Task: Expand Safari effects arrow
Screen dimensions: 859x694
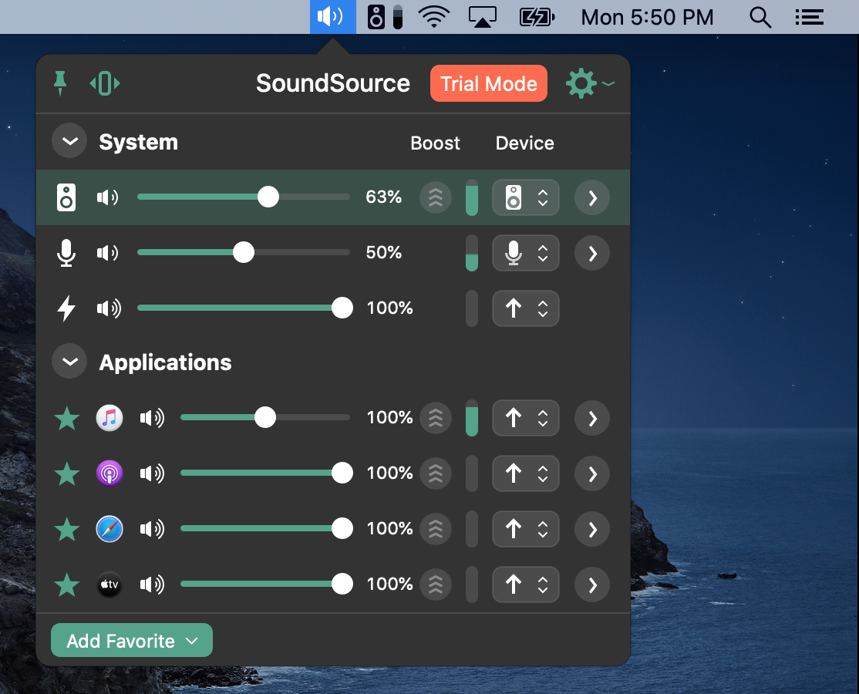Action: (x=592, y=530)
